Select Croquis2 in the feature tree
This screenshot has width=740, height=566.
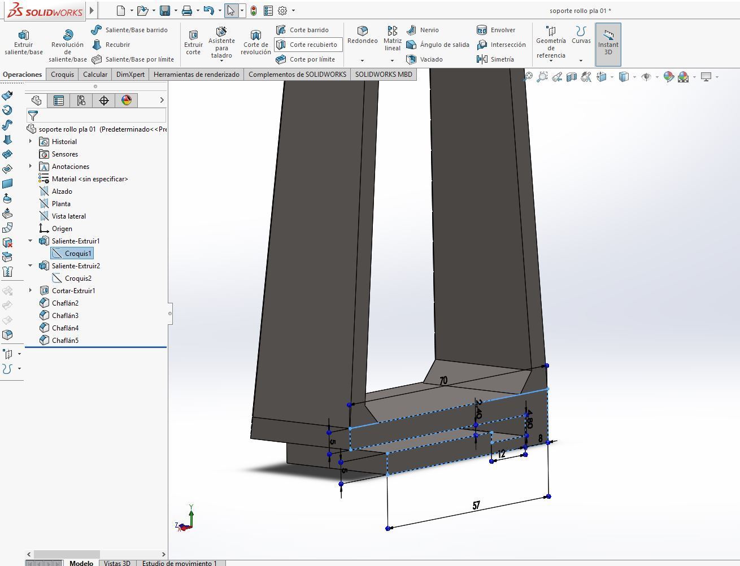pyautogui.click(x=77, y=278)
